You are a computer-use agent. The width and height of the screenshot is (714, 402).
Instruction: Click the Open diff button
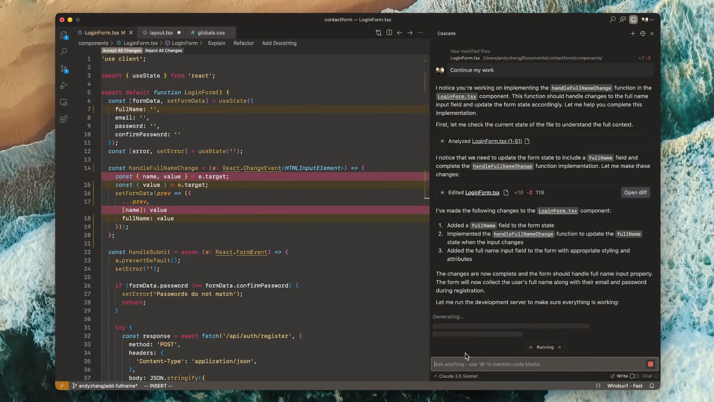635,193
